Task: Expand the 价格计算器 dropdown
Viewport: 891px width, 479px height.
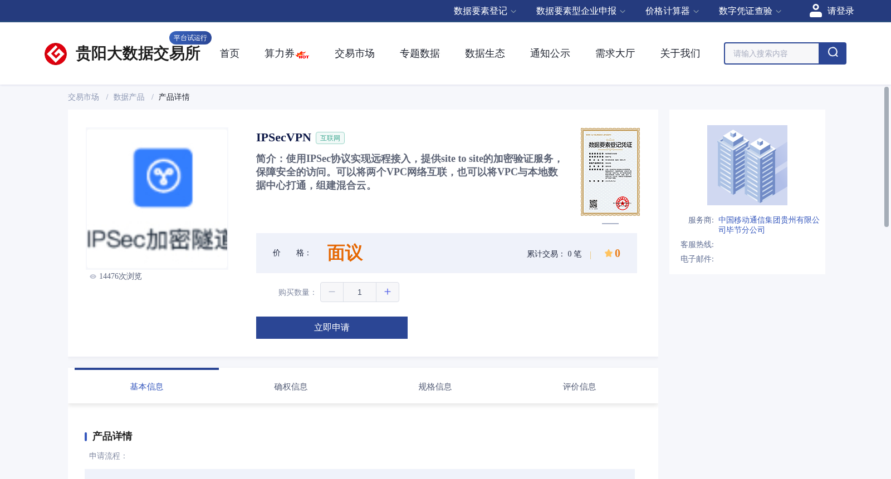Action: point(672,11)
